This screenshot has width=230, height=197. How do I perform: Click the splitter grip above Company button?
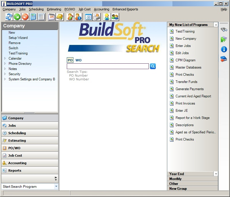click(x=29, y=113)
